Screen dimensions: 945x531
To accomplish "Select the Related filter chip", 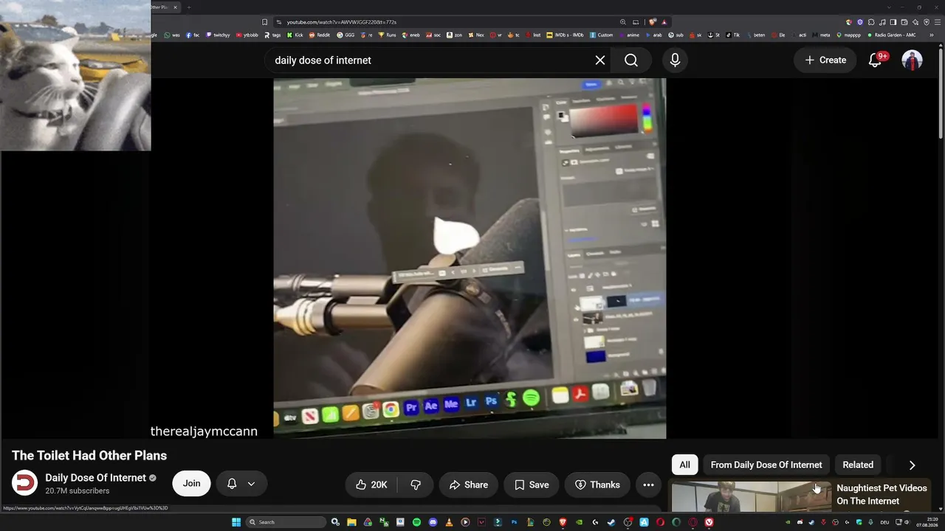I will pos(858,465).
